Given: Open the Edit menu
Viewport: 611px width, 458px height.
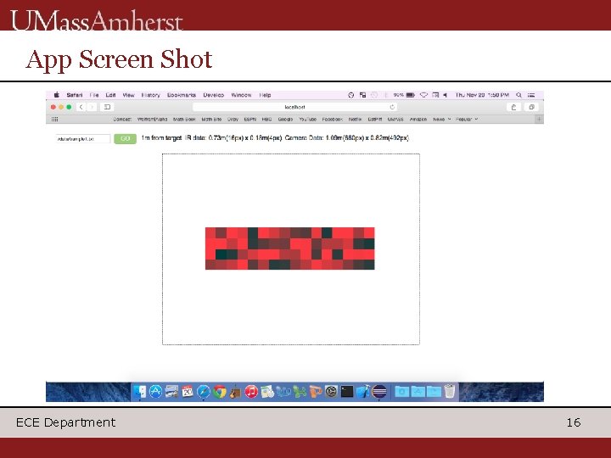Looking at the screenshot, I should (x=110, y=95).
